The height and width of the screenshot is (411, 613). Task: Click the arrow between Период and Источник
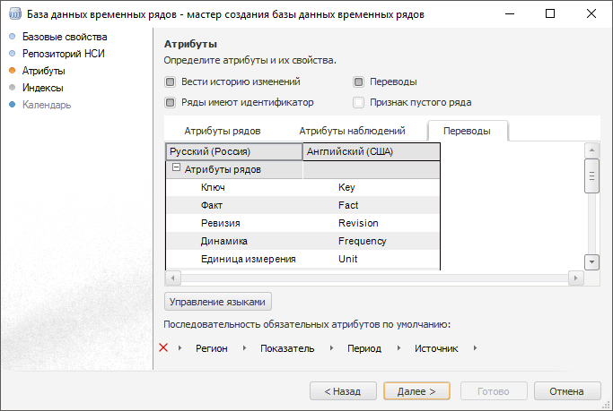(398, 348)
